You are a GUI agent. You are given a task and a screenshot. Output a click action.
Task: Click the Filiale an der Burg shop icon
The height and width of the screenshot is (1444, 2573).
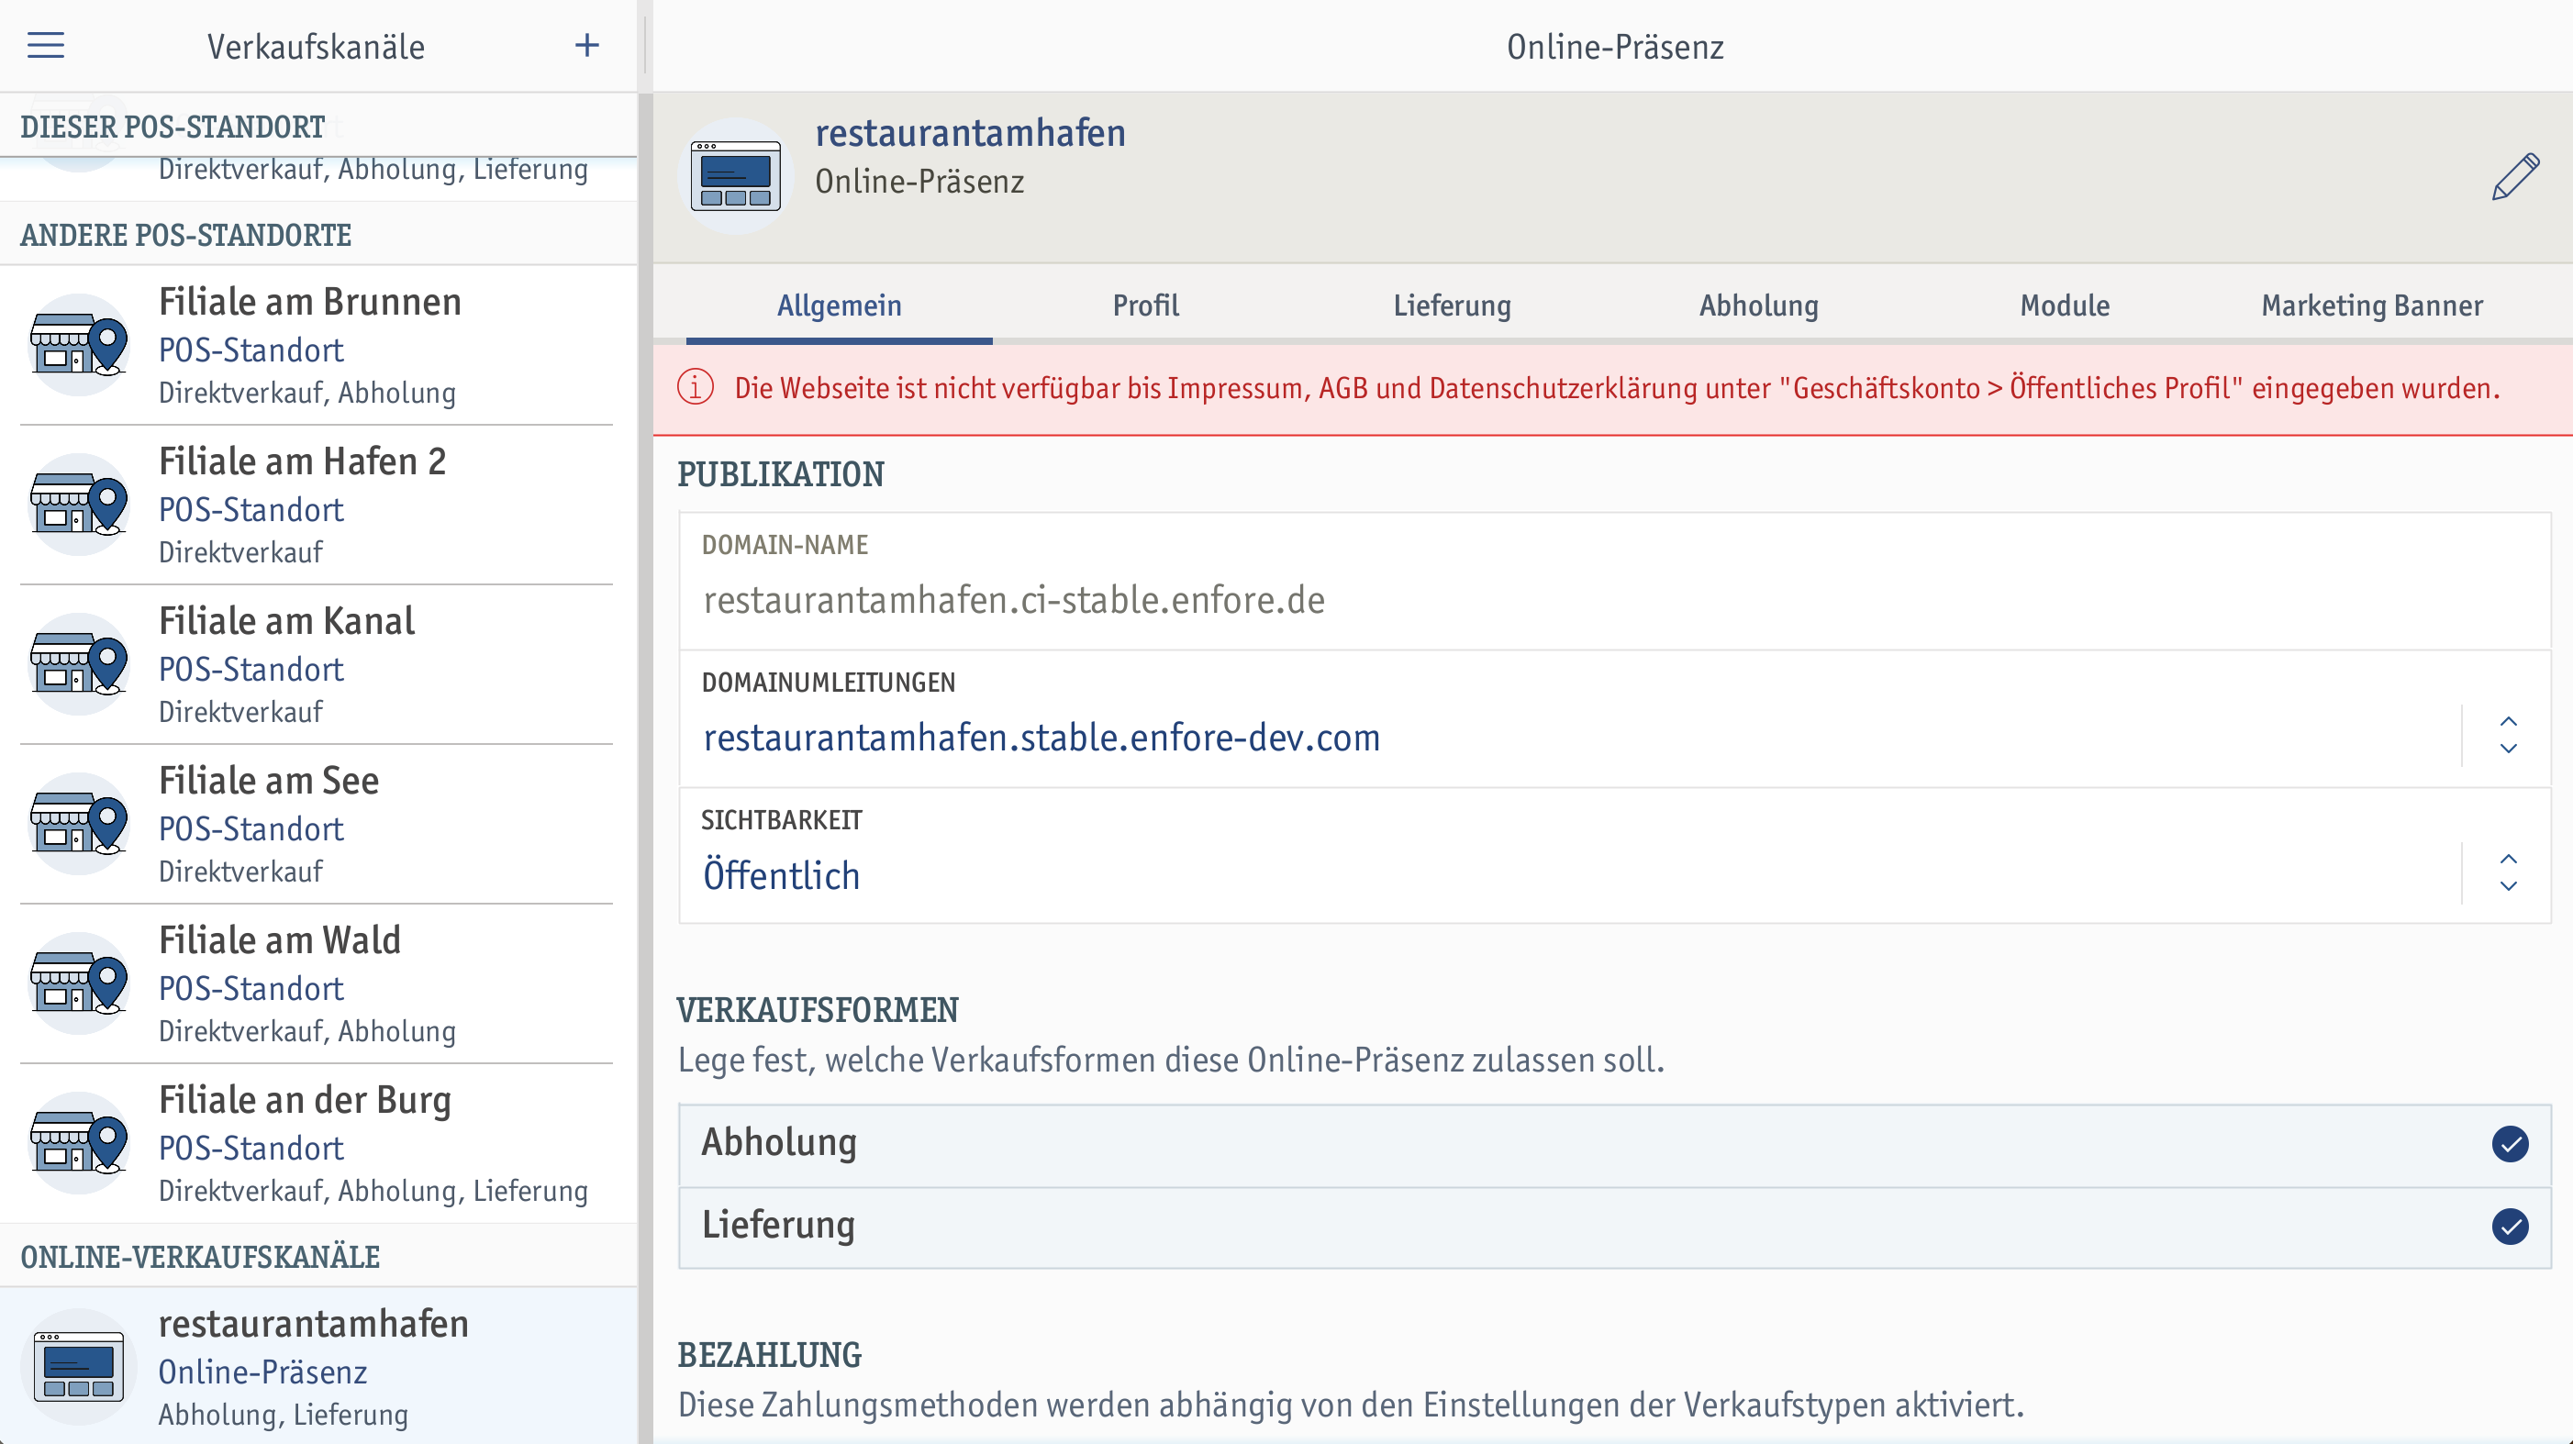pos(79,1143)
